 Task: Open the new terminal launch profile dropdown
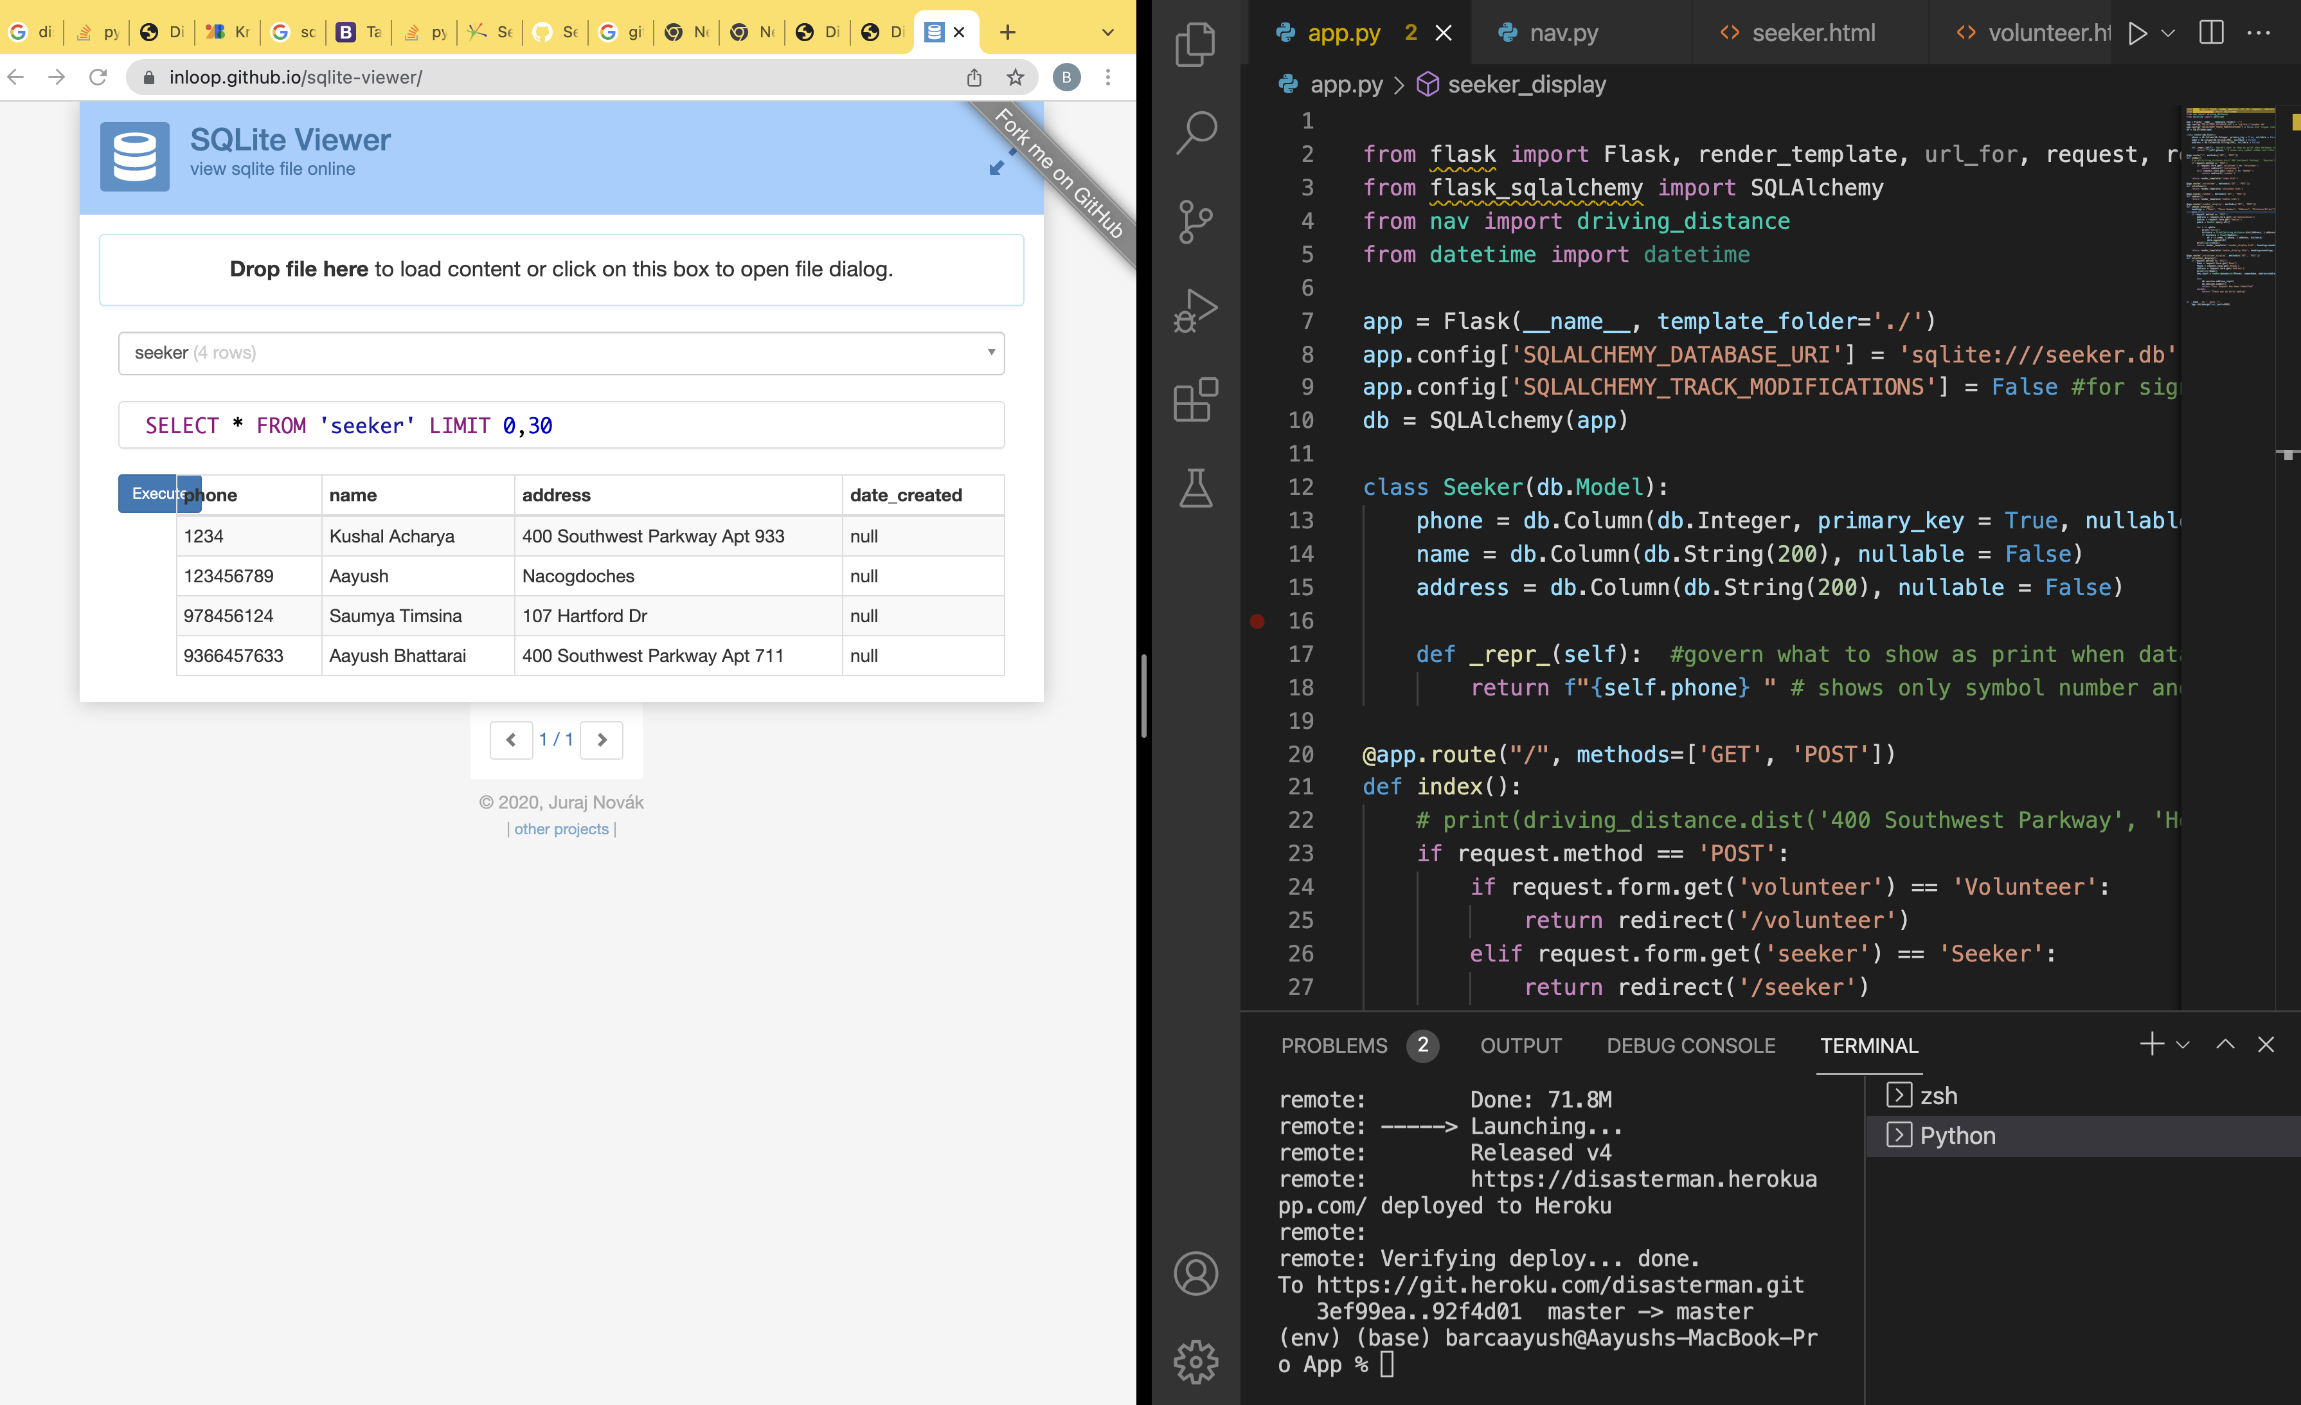(x=2182, y=1044)
